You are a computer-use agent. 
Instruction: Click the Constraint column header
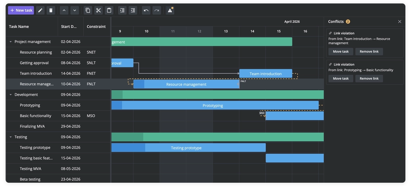pyautogui.click(x=97, y=26)
